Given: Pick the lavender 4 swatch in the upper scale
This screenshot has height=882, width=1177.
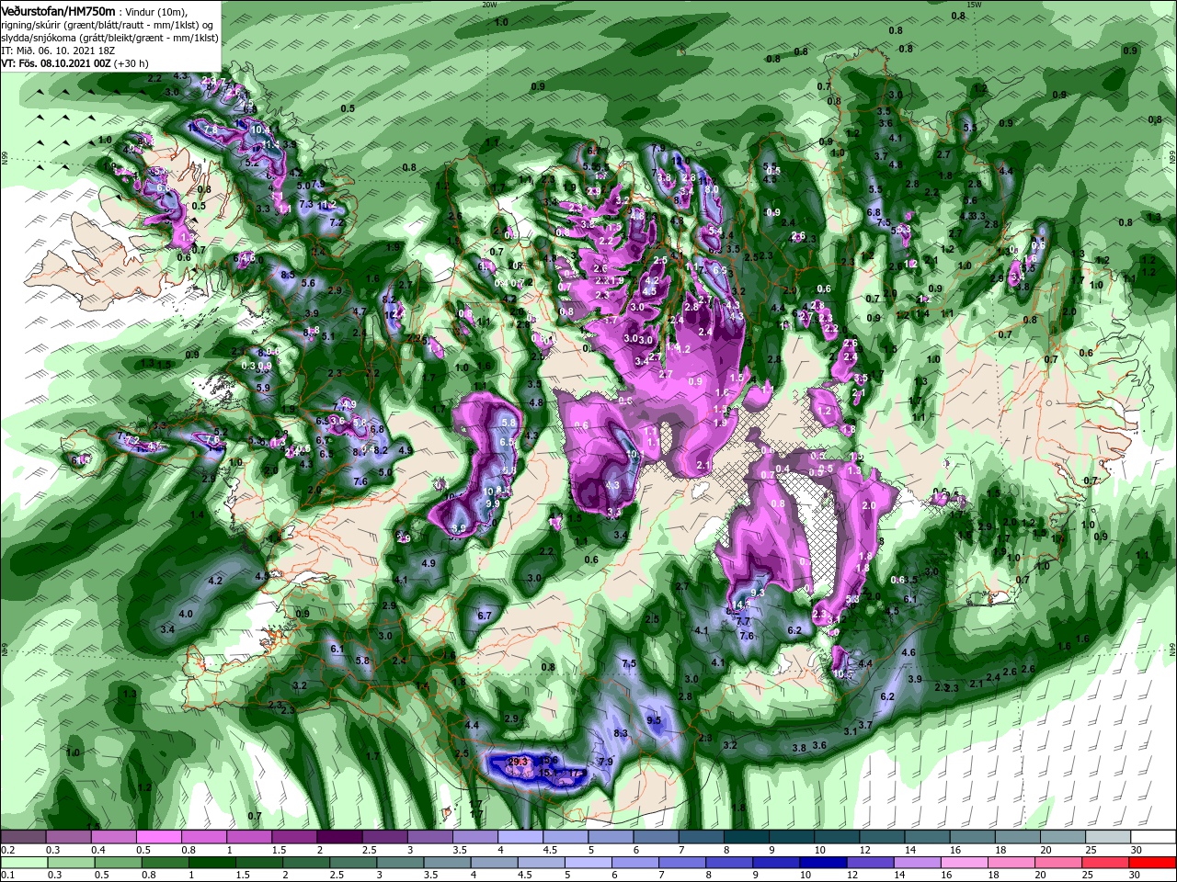Looking at the screenshot, I should coord(520,837).
